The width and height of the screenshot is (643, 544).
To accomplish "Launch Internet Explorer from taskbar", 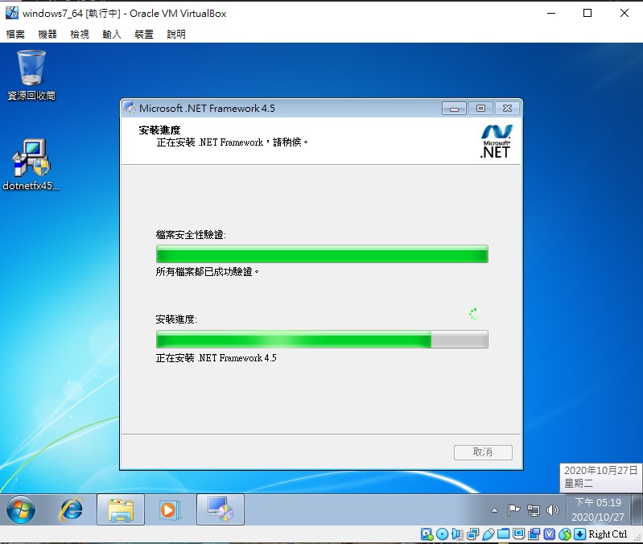I will point(72,509).
